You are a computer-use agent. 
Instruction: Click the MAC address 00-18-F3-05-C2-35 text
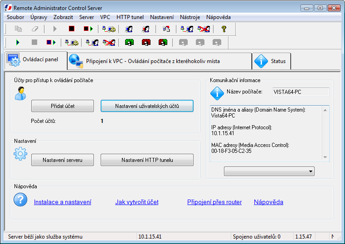[231, 151]
